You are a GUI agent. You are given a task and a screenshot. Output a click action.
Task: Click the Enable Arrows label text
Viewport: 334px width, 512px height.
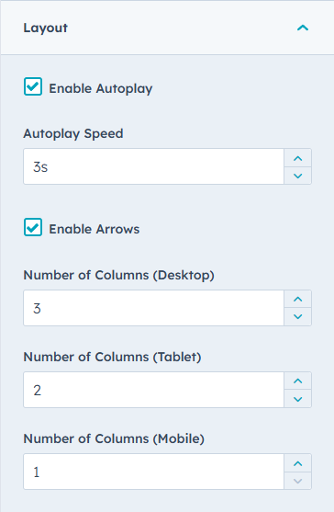[x=95, y=229]
